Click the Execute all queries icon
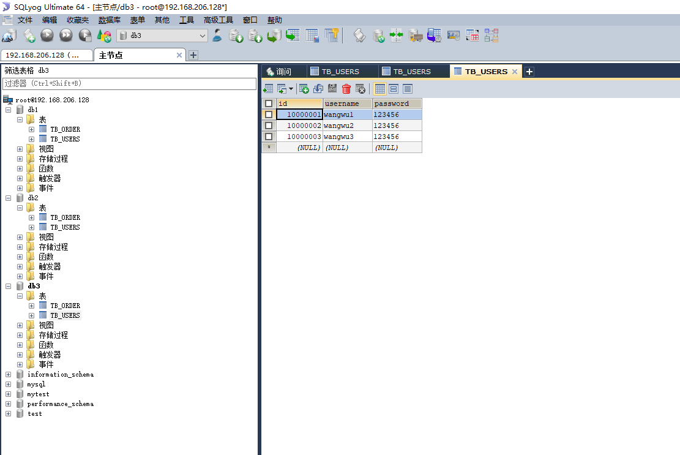 [66, 36]
